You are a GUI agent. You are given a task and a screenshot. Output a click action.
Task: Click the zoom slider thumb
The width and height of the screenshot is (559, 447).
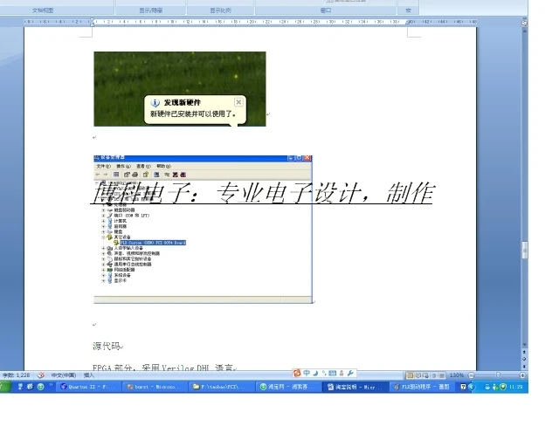498,375
